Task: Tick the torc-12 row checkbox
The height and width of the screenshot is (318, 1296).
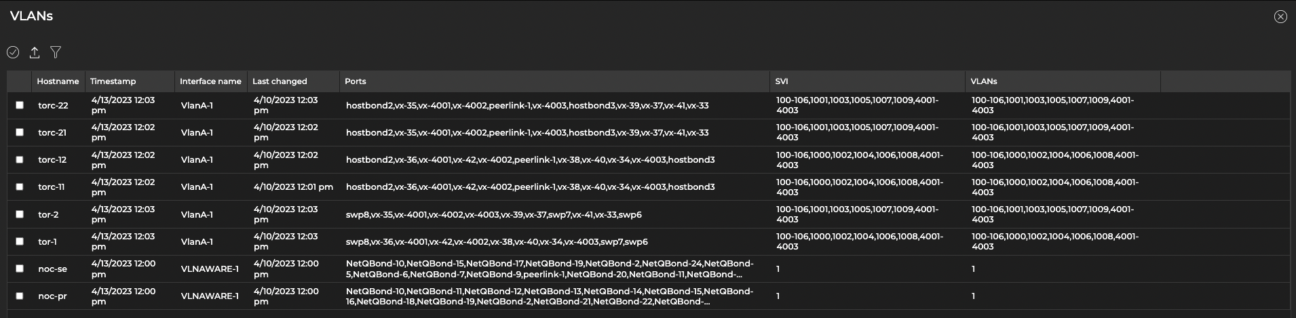Action: pyautogui.click(x=20, y=159)
